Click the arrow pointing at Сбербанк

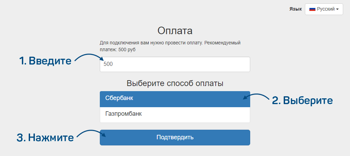coord(256,96)
